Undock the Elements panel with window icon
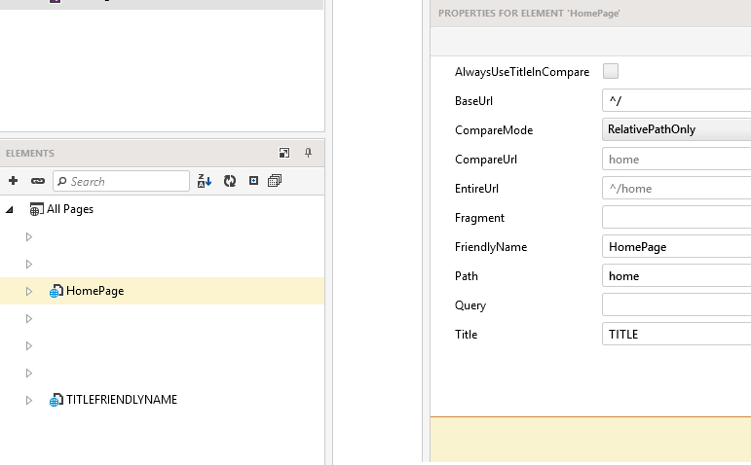 (x=284, y=153)
